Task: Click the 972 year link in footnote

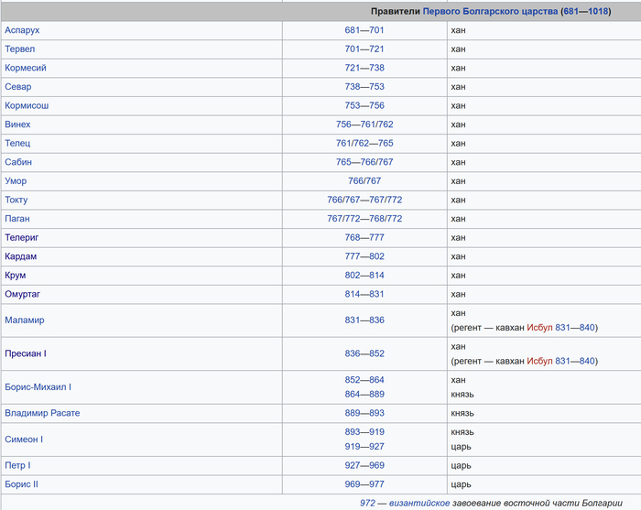Action: [367, 503]
